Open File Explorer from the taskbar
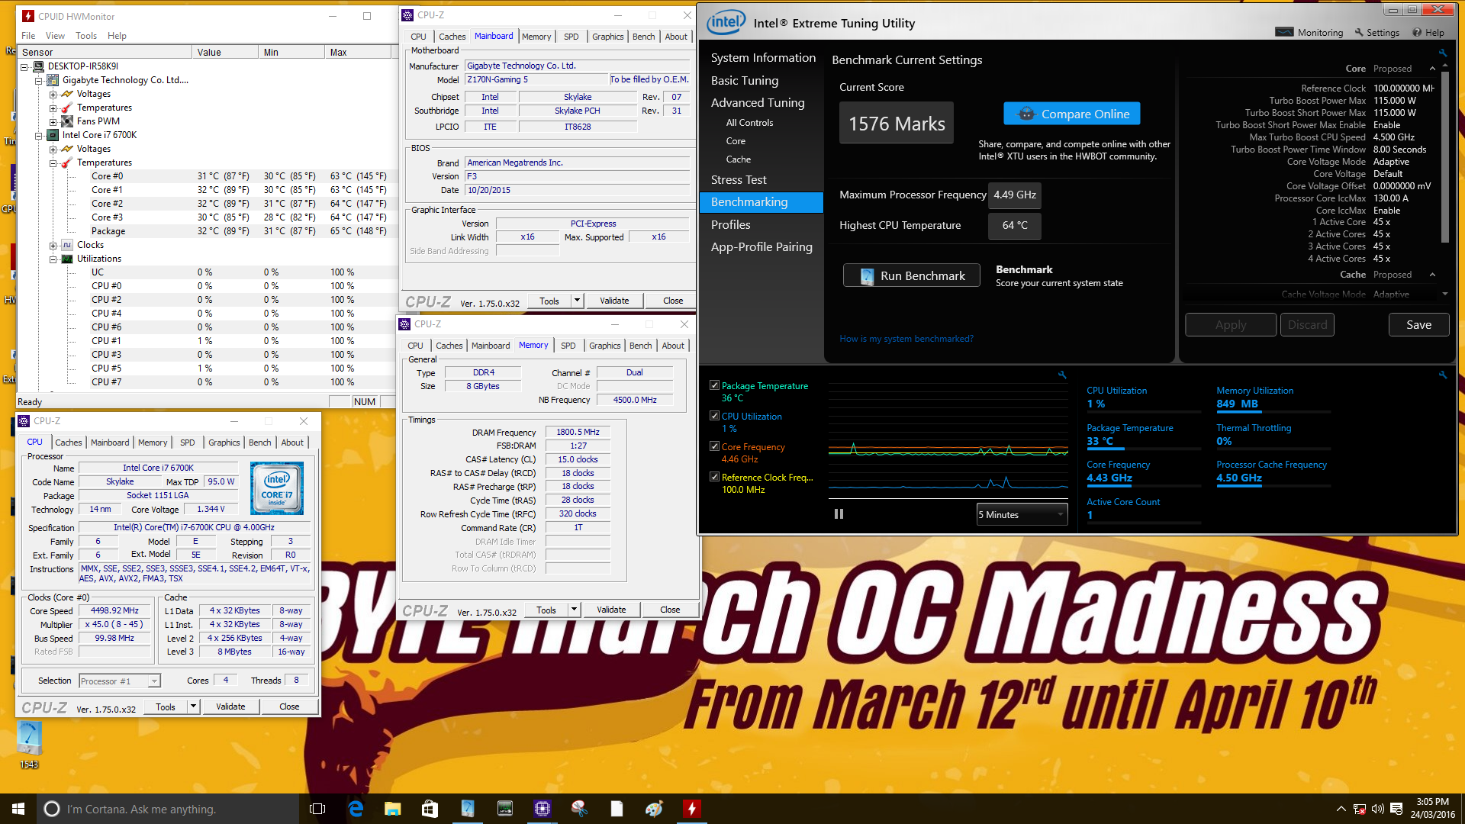The width and height of the screenshot is (1465, 824). pyautogui.click(x=393, y=809)
